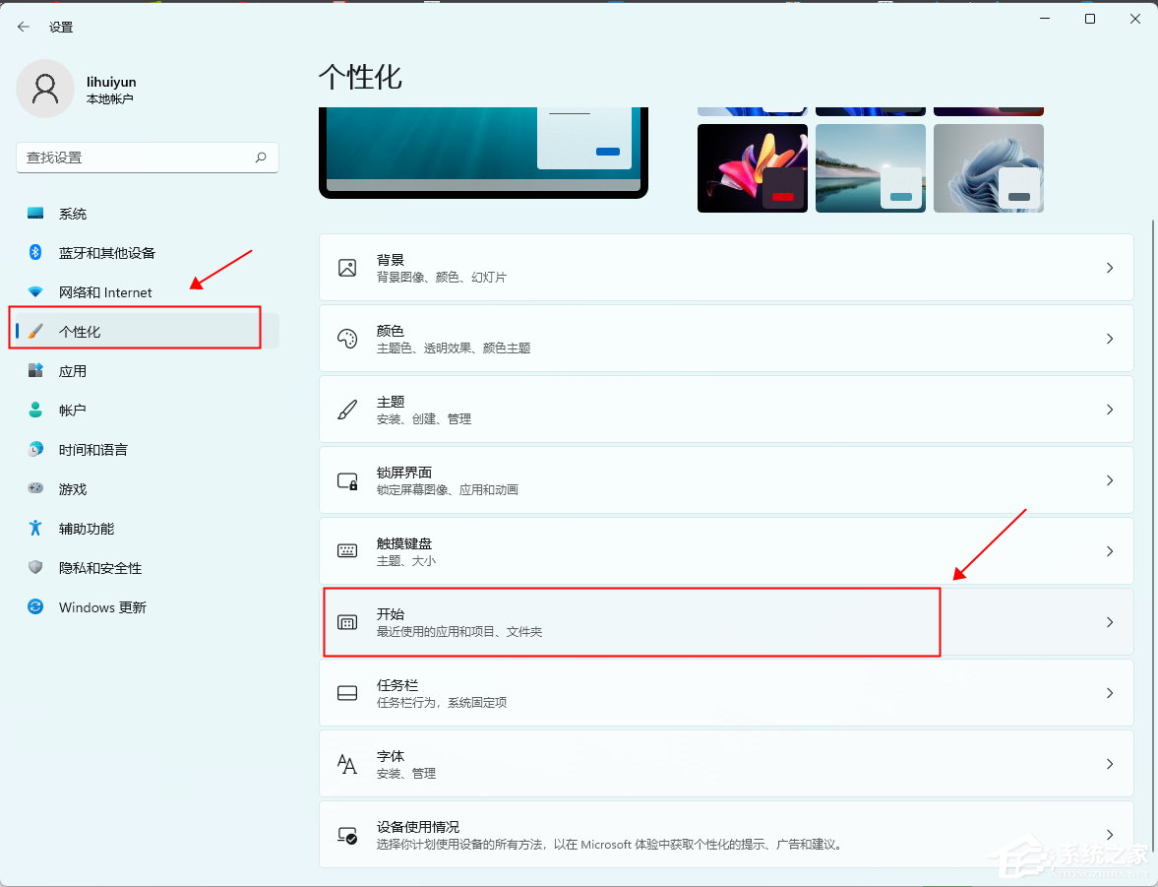This screenshot has height=887, width=1158.
Task: Expand the 字体 row chevron
Action: (1109, 764)
